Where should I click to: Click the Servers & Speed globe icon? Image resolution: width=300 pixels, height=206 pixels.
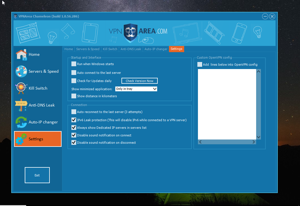21,71
